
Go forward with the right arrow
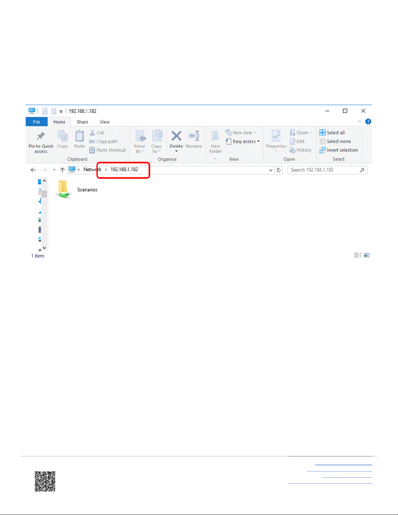[45, 170]
